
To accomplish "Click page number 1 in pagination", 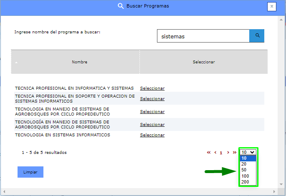I will 221,153.
